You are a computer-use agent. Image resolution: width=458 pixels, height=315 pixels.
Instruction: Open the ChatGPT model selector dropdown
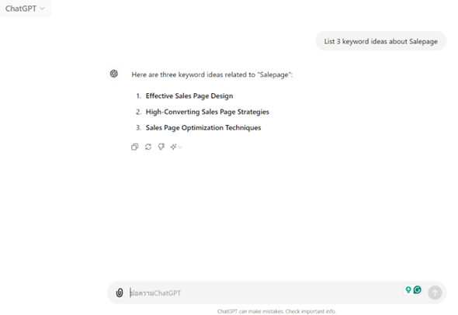(x=25, y=9)
